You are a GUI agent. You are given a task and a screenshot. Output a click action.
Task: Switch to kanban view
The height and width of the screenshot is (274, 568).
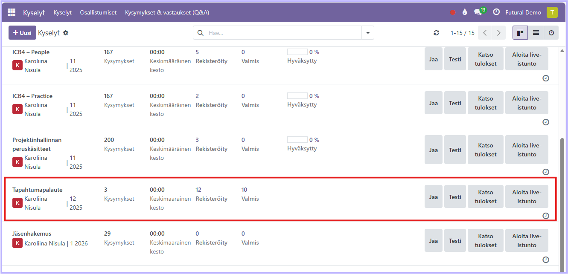pos(520,33)
